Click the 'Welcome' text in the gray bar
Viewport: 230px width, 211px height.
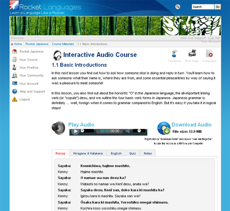tap(17, 38)
